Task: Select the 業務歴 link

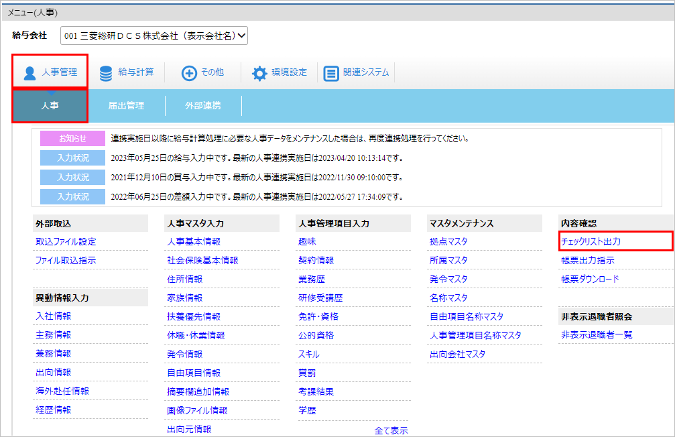Action: click(312, 279)
